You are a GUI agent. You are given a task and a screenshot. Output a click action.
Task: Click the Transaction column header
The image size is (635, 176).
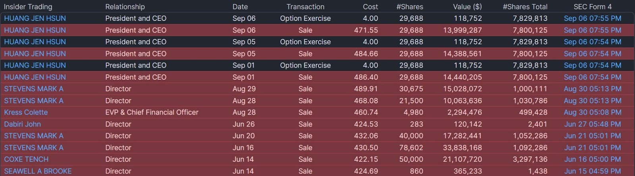pos(305,7)
